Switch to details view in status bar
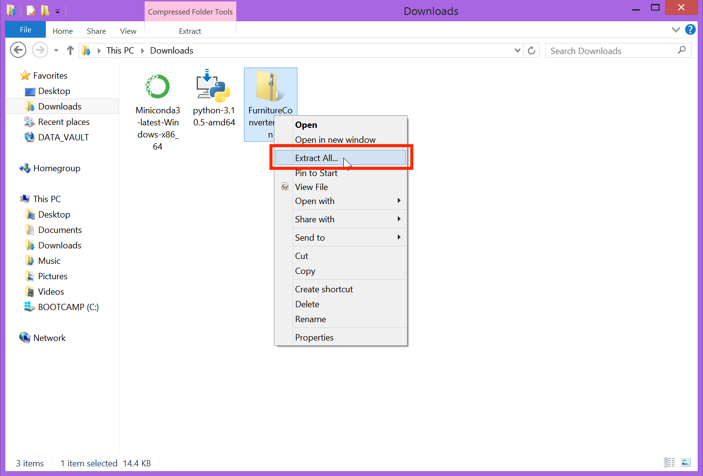Viewport: 703px width, 476px height. (669, 462)
